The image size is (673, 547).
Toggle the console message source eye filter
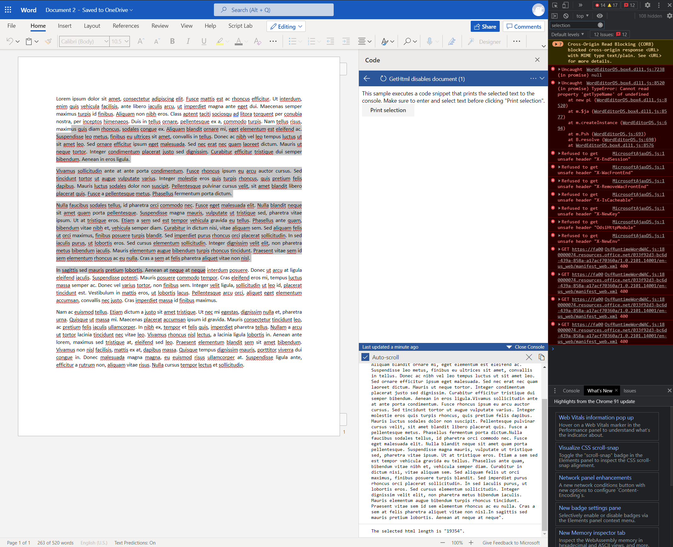[x=600, y=16]
